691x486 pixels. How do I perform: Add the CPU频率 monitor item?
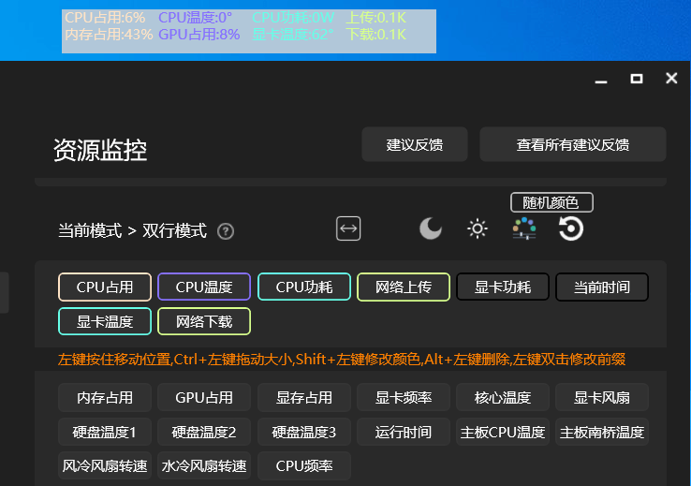pos(304,465)
